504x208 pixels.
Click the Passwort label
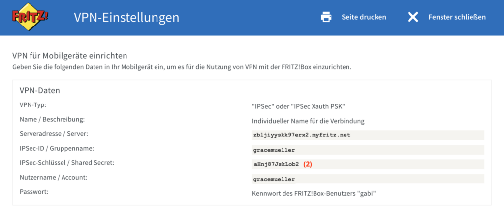pyautogui.click(x=34, y=192)
